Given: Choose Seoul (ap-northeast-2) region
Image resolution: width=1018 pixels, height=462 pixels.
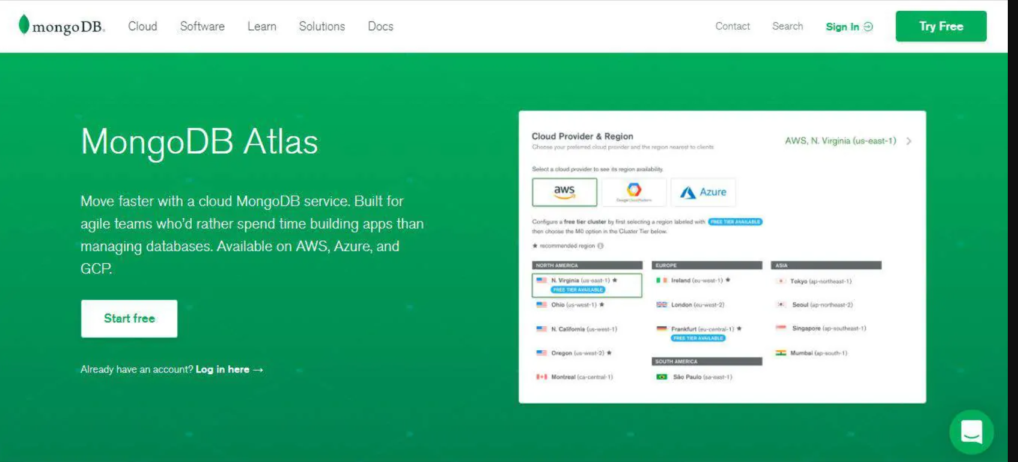Looking at the screenshot, I should point(814,305).
